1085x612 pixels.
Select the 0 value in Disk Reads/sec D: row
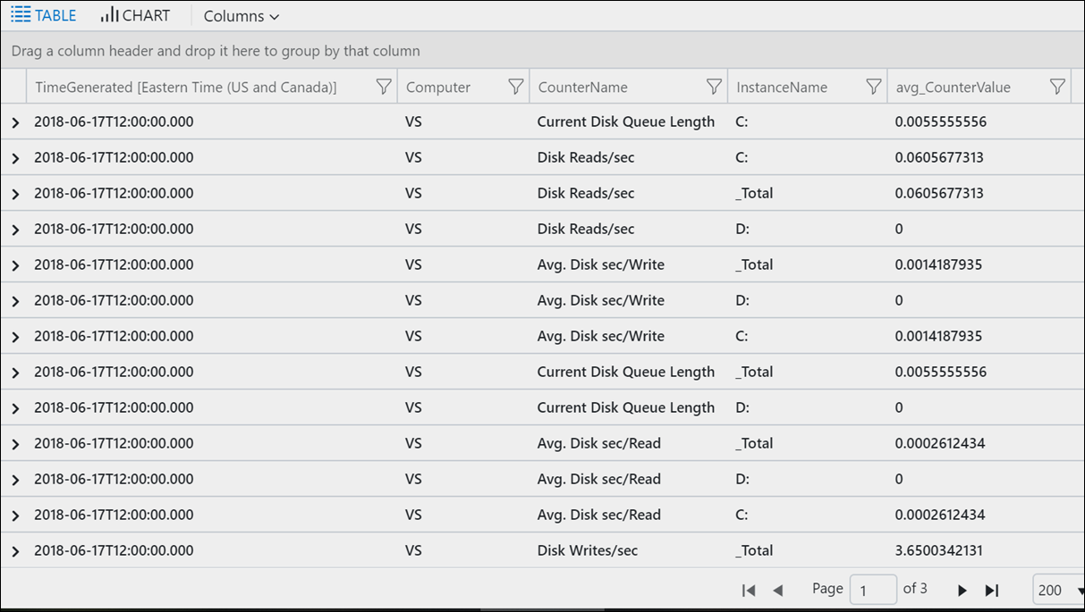click(x=899, y=229)
